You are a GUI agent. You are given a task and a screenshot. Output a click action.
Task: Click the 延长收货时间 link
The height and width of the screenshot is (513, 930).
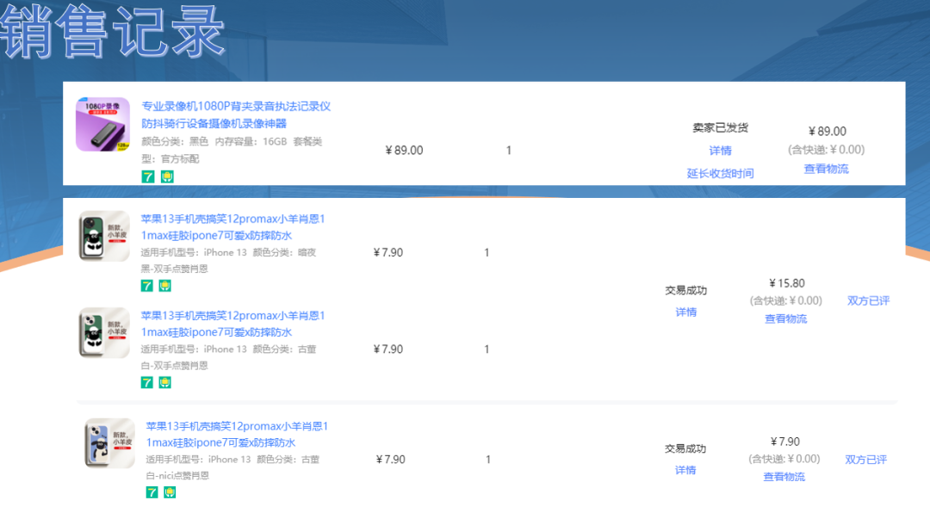(720, 173)
